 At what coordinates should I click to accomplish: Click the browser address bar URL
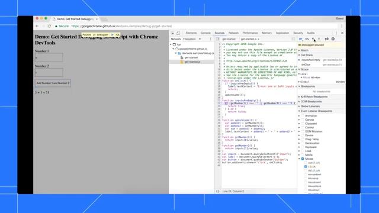click(x=121, y=26)
